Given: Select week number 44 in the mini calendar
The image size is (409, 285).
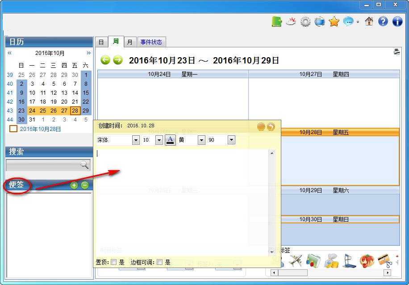Looking at the screenshot, I should click(10, 120).
